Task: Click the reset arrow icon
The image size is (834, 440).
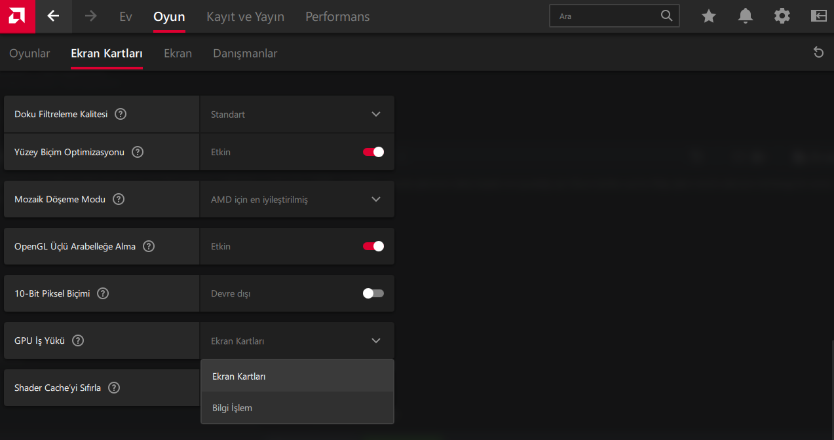Action: point(818,52)
